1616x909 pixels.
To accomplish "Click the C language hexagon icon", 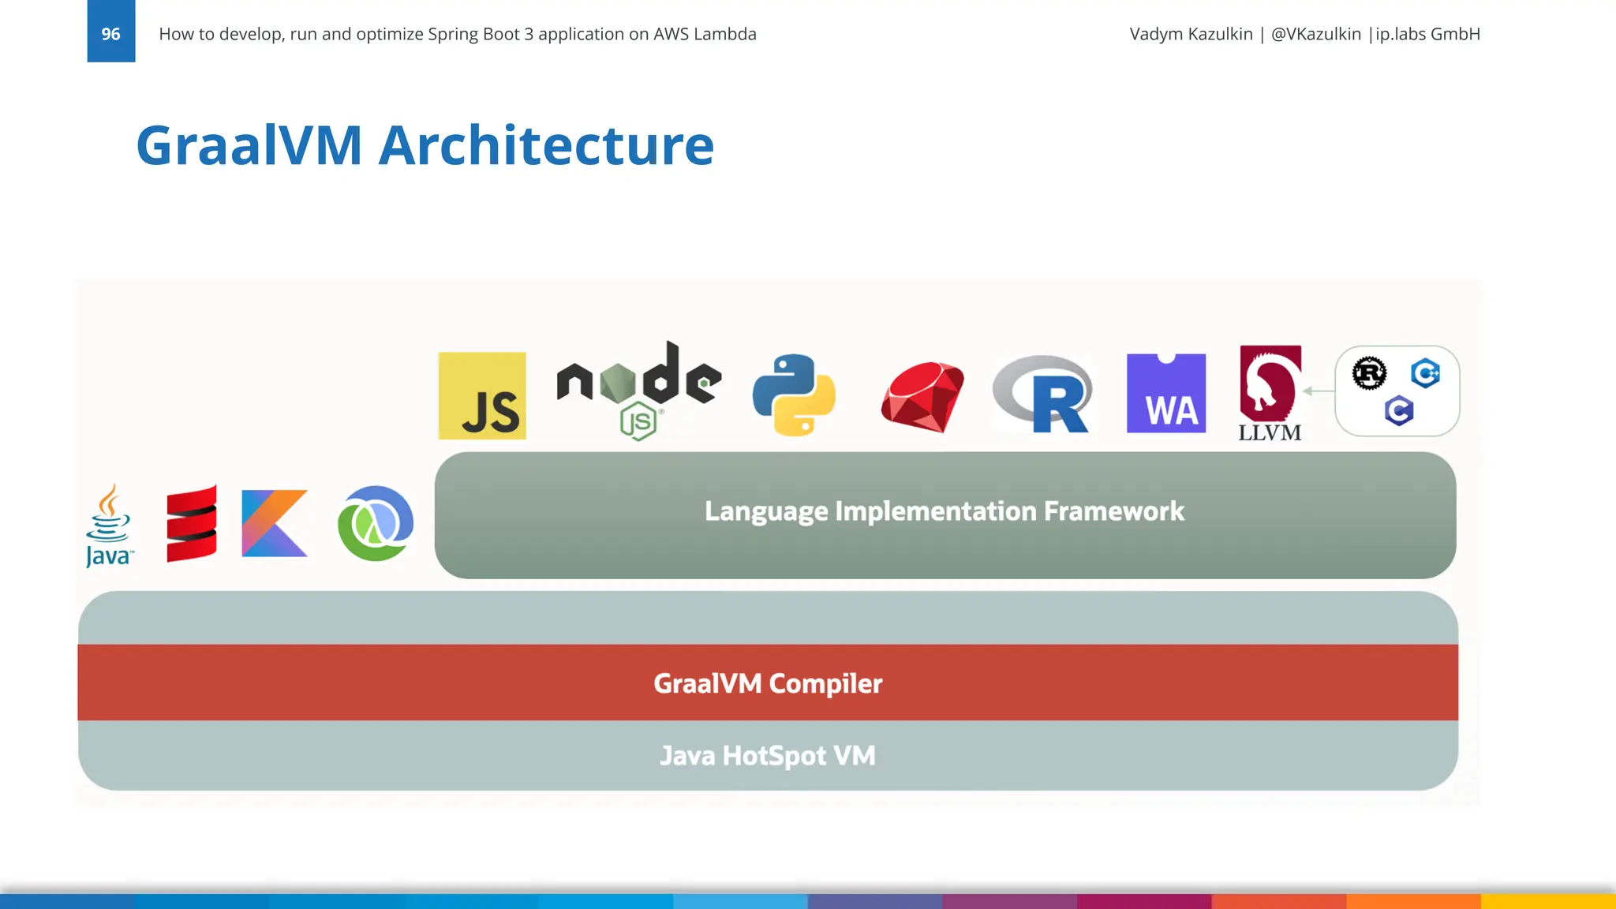I will click(1398, 411).
